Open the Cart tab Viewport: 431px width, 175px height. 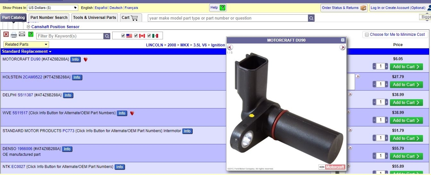coord(131,18)
